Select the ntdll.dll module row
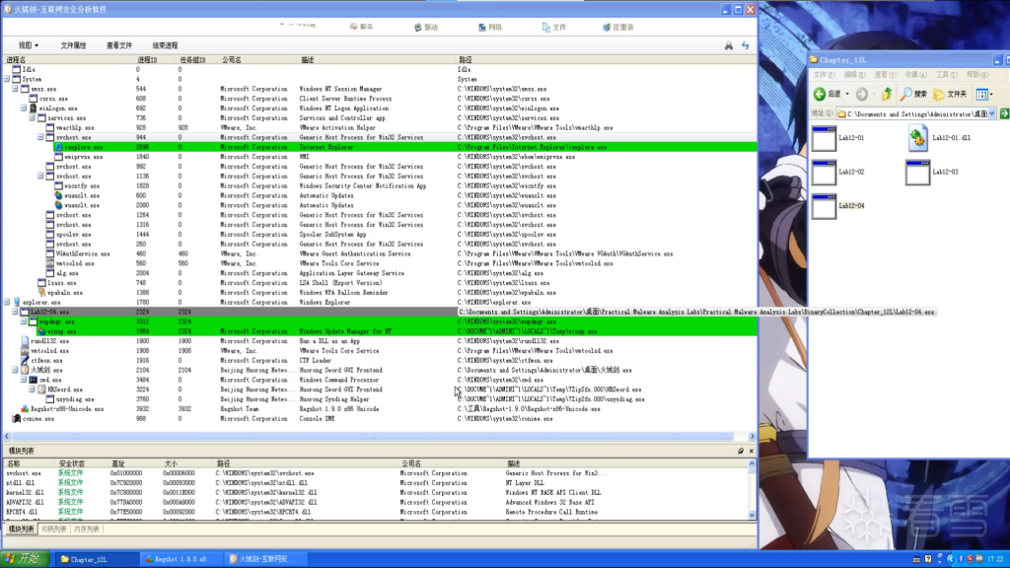The height and width of the screenshot is (568, 1010). point(378,483)
